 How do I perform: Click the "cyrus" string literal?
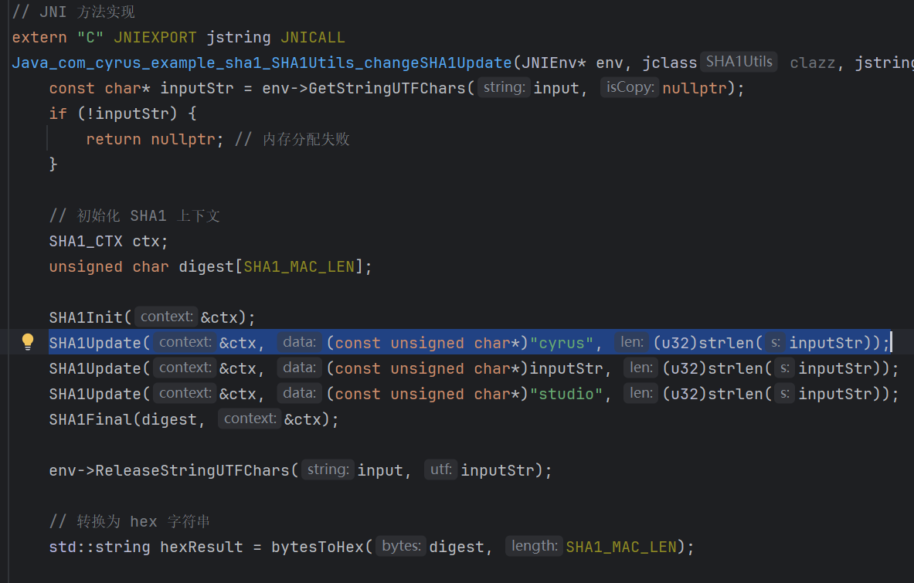click(562, 343)
